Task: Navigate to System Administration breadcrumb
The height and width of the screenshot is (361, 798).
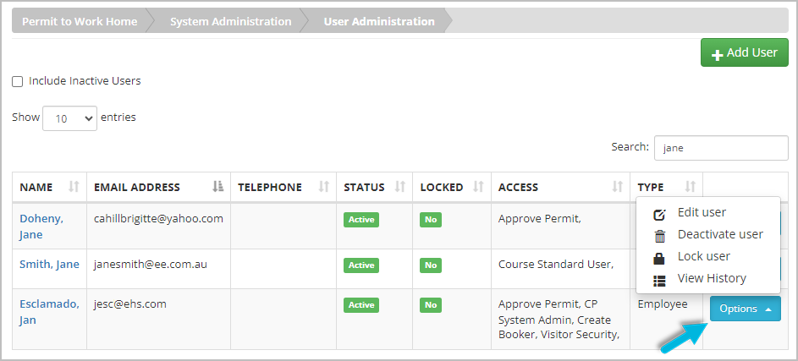Action: point(230,21)
